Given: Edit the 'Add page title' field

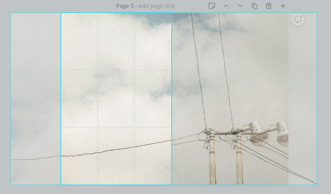Looking at the screenshot, I should (x=157, y=6).
